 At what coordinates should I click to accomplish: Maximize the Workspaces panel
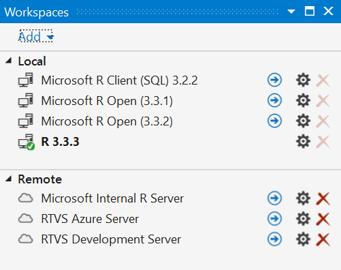(x=310, y=11)
